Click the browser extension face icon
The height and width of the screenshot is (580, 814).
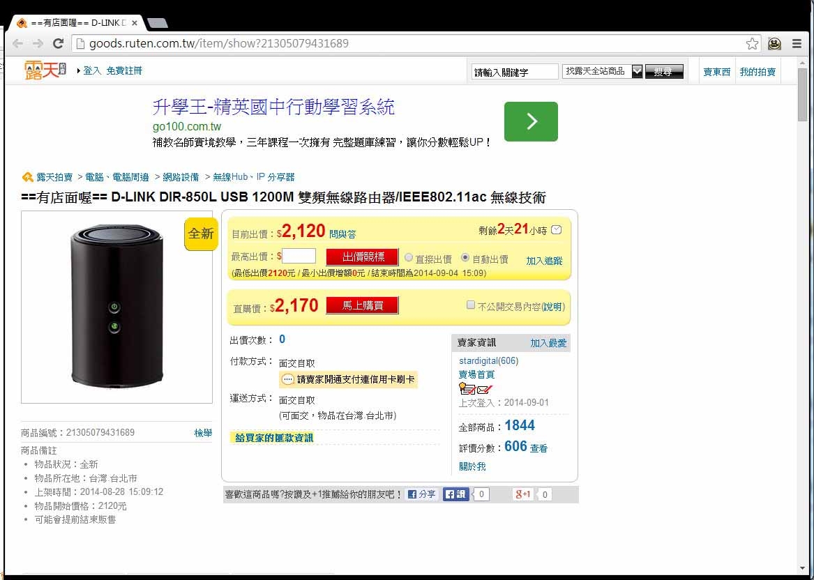(x=774, y=44)
